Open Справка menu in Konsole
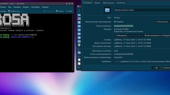This screenshot has height=95, width=170. click(x=45, y=7)
